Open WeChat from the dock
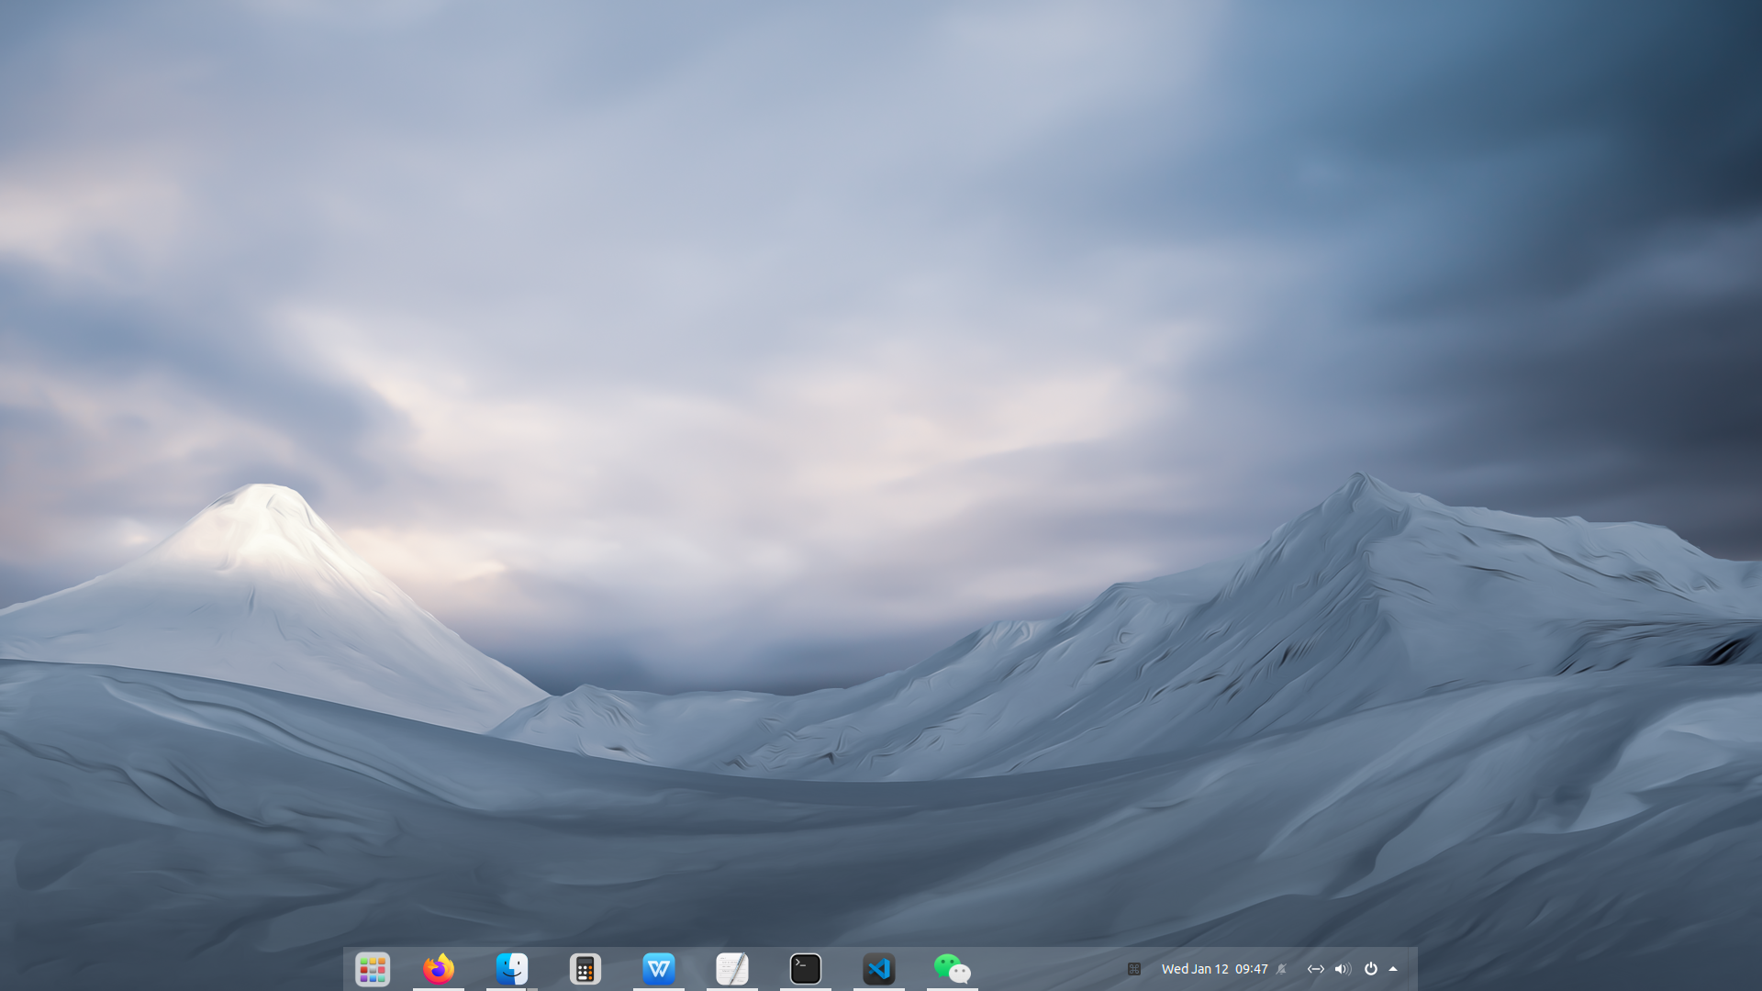The image size is (1762, 991). coord(953,969)
